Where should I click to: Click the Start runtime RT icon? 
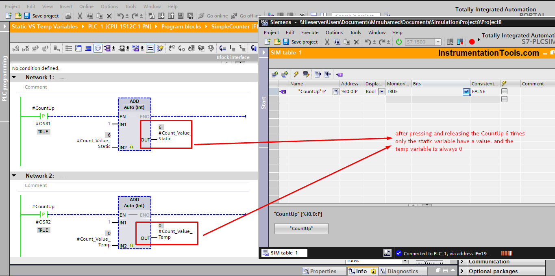click(190, 16)
